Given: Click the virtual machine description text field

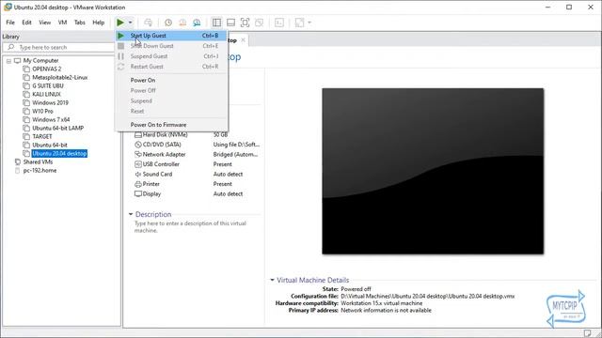Looking at the screenshot, I should tap(190, 227).
